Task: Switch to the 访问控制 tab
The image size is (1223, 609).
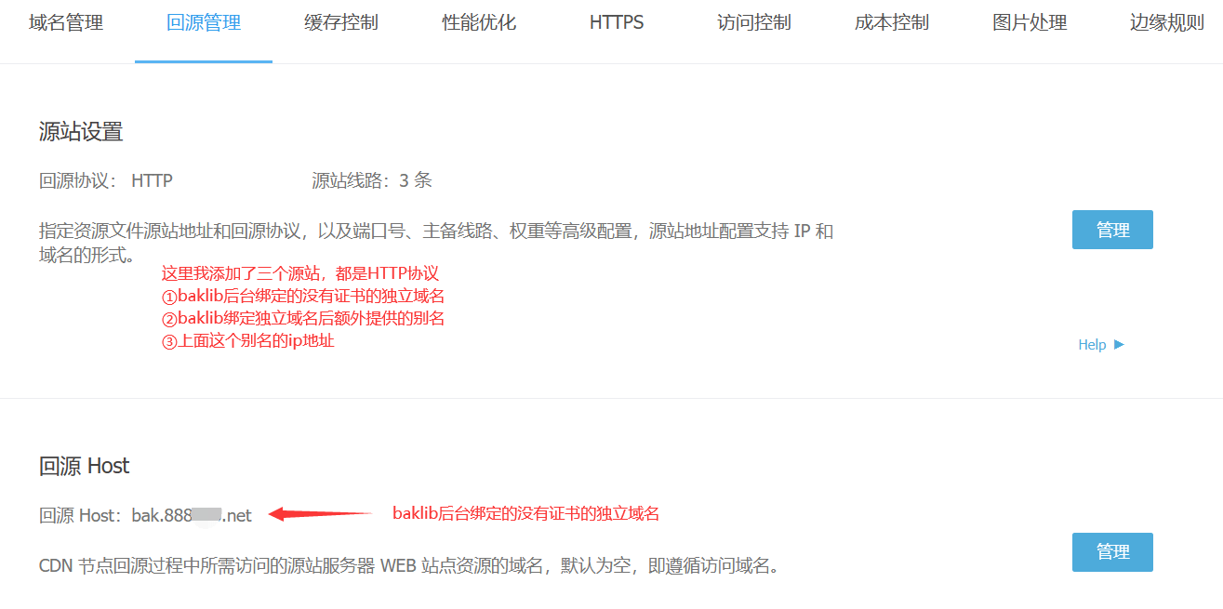Action: (754, 23)
